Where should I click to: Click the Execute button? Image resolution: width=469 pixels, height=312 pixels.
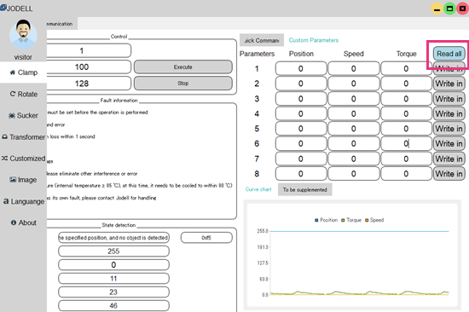pos(183,67)
